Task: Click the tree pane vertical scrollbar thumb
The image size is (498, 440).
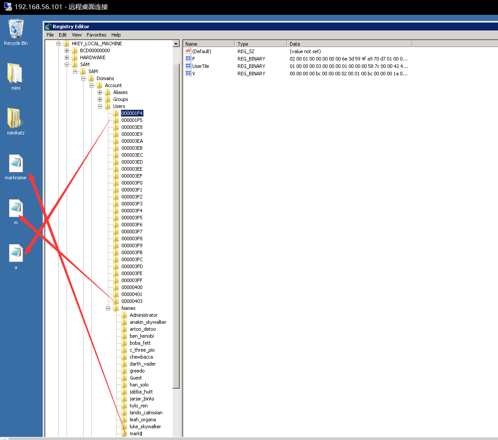Action: coord(176,226)
